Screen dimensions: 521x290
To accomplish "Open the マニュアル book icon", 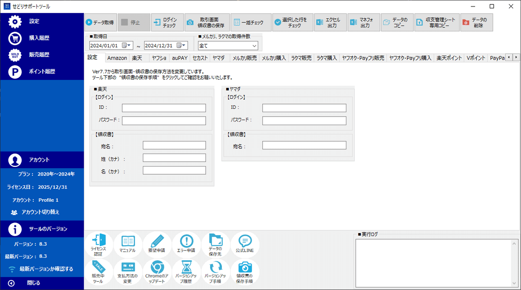I will tap(128, 245).
